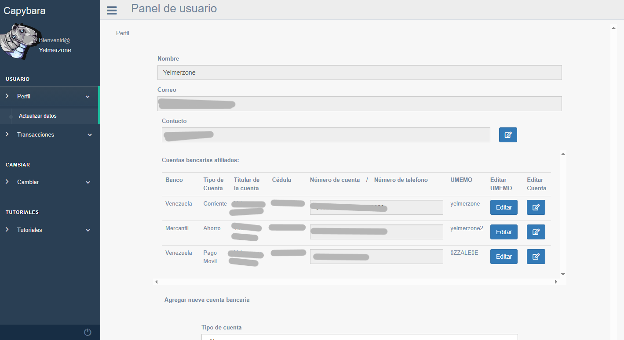Click chevron-down beside Perfil

click(88, 97)
